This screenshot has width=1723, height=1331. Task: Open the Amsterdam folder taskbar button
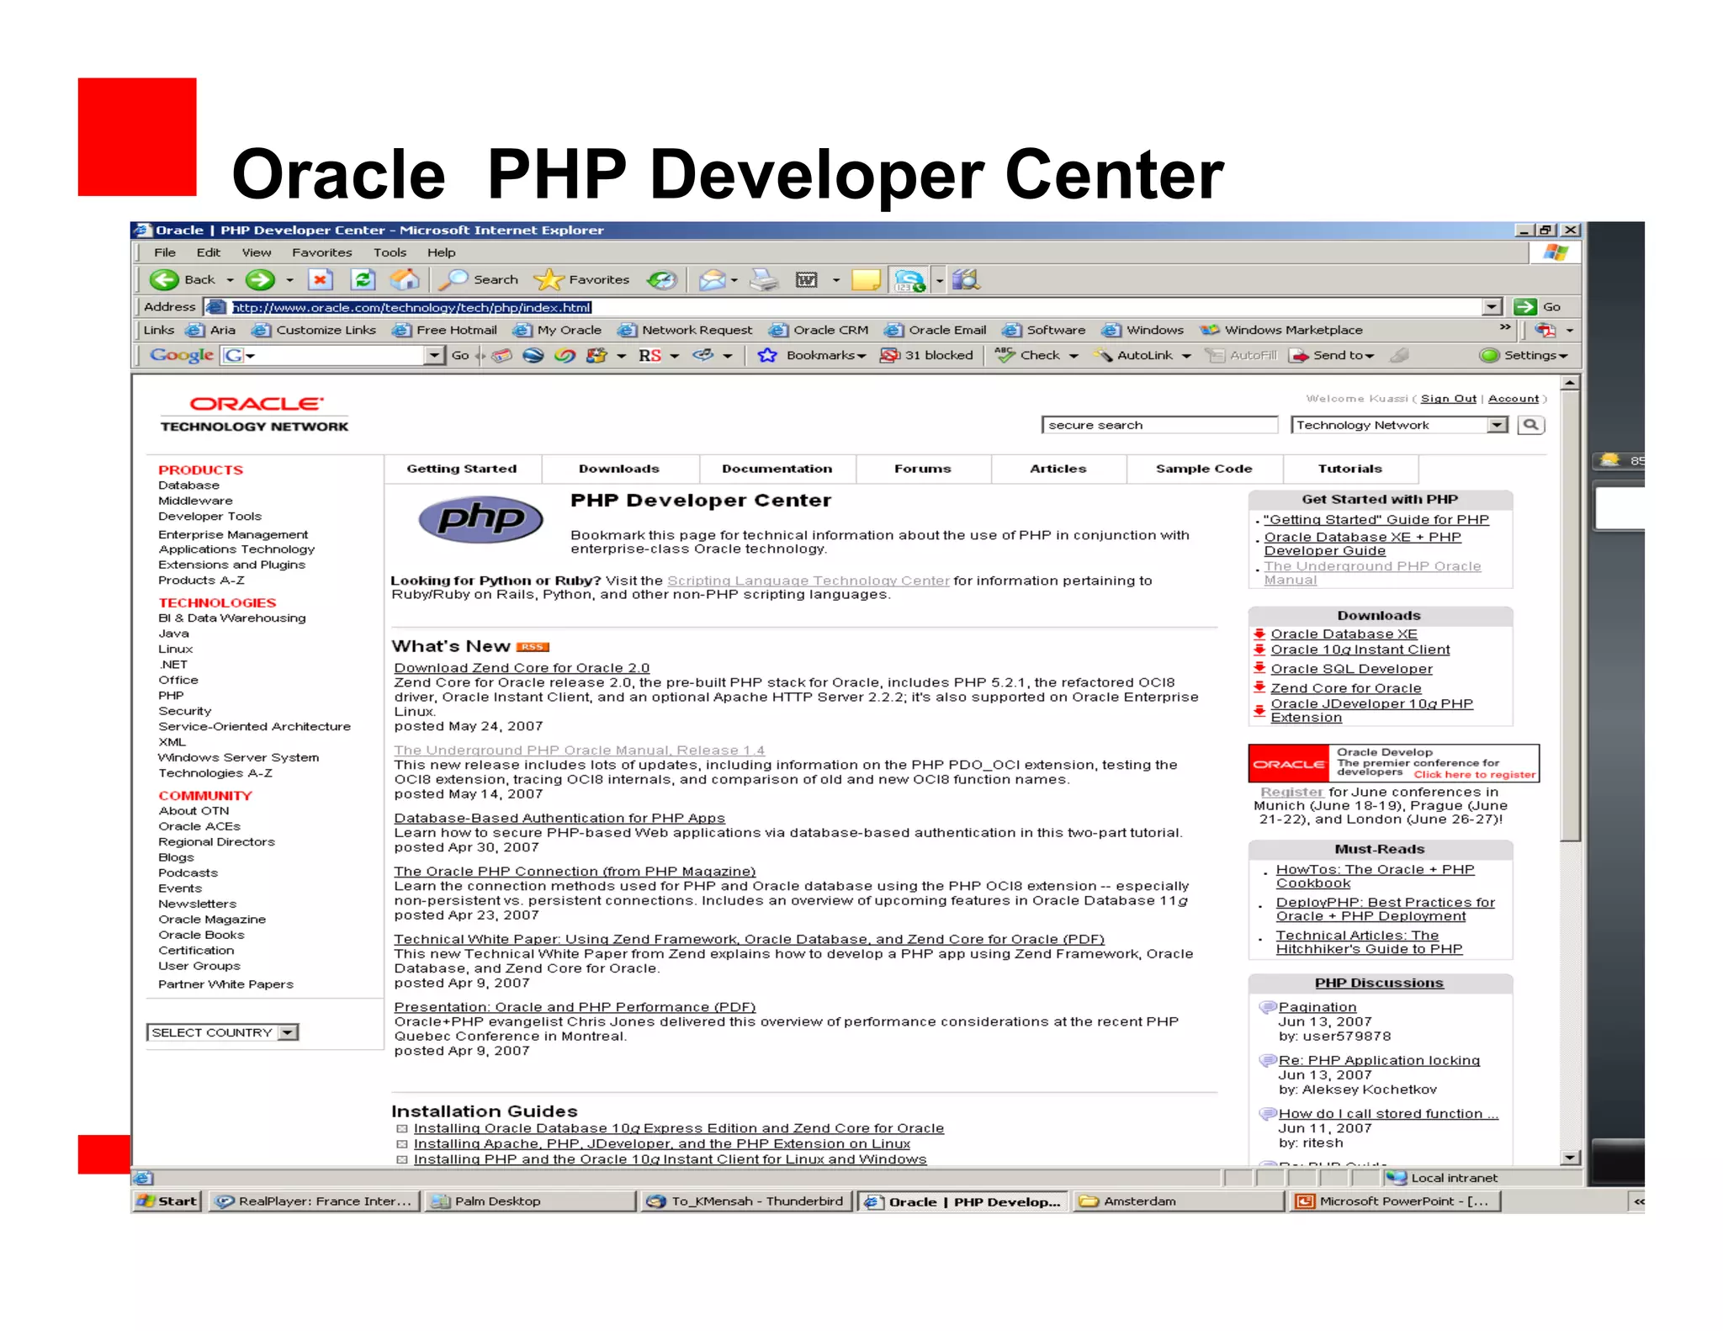[1179, 1201]
